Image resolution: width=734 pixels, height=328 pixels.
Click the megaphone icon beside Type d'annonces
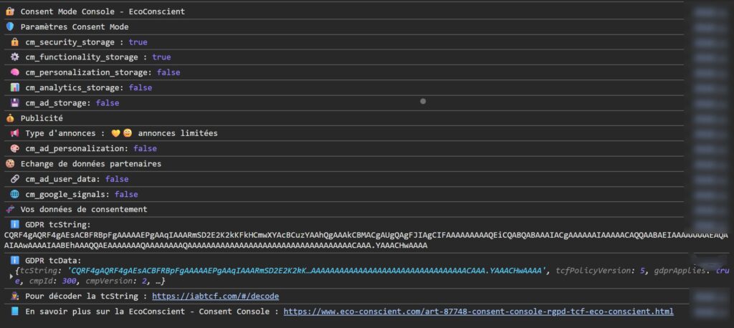pyautogui.click(x=15, y=133)
